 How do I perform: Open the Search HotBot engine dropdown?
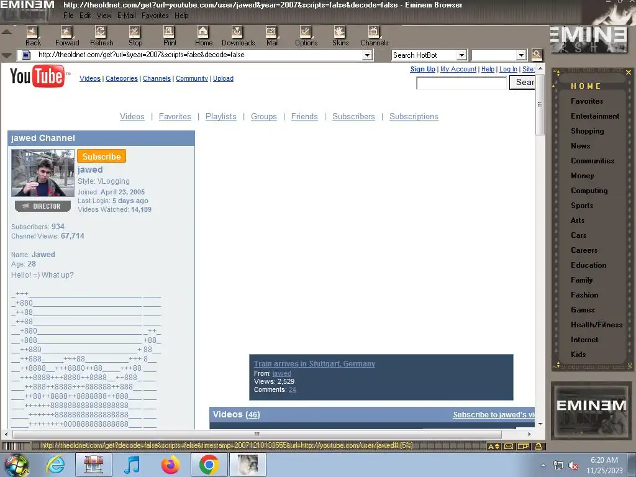point(461,55)
